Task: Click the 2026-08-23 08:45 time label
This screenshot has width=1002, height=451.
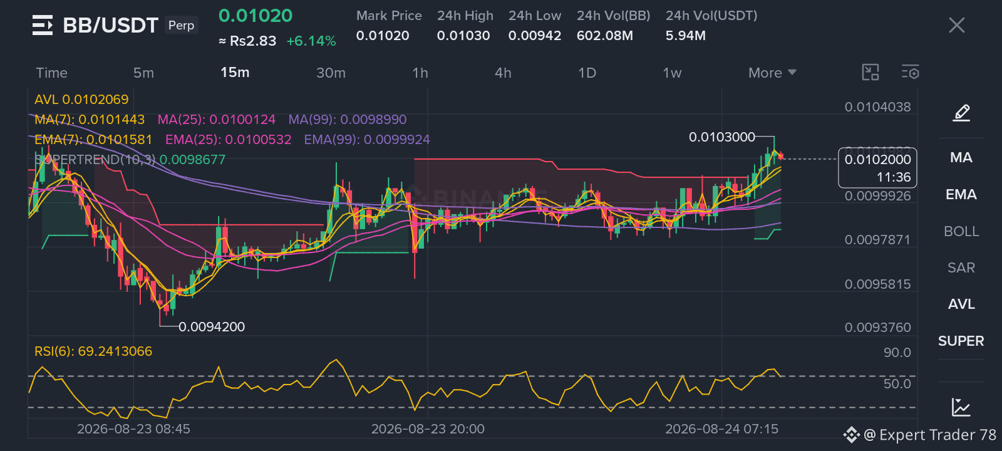Action: point(133,429)
